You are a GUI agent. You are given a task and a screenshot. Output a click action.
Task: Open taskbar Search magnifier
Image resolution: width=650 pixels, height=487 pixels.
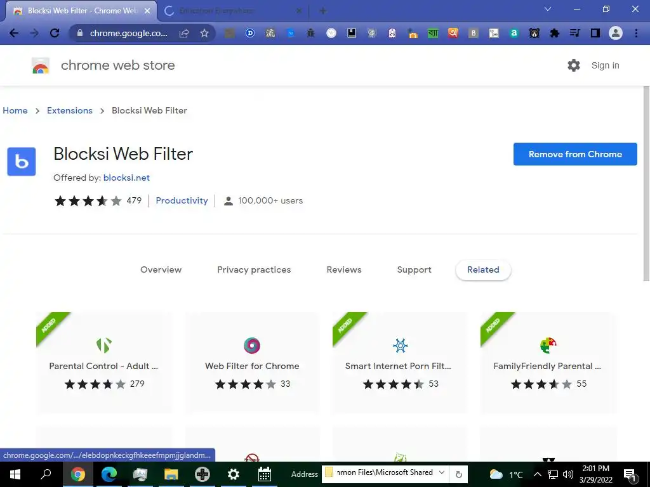(46, 474)
